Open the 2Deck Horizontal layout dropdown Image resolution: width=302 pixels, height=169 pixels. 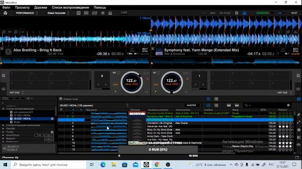(58, 13)
